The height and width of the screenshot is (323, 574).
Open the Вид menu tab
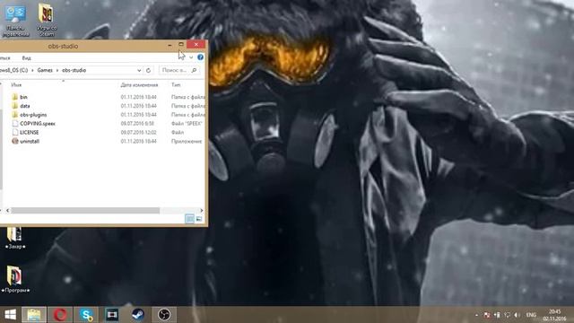tap(26, 57)
